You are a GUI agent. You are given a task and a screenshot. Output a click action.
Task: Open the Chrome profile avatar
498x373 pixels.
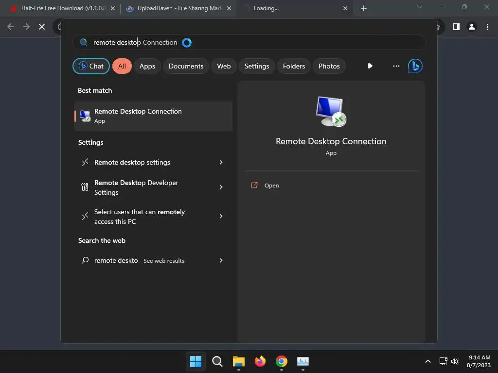(472, 27)
